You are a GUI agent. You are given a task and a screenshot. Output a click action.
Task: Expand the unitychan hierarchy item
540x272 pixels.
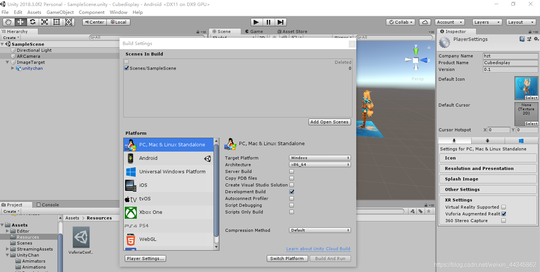coord(13,68)
